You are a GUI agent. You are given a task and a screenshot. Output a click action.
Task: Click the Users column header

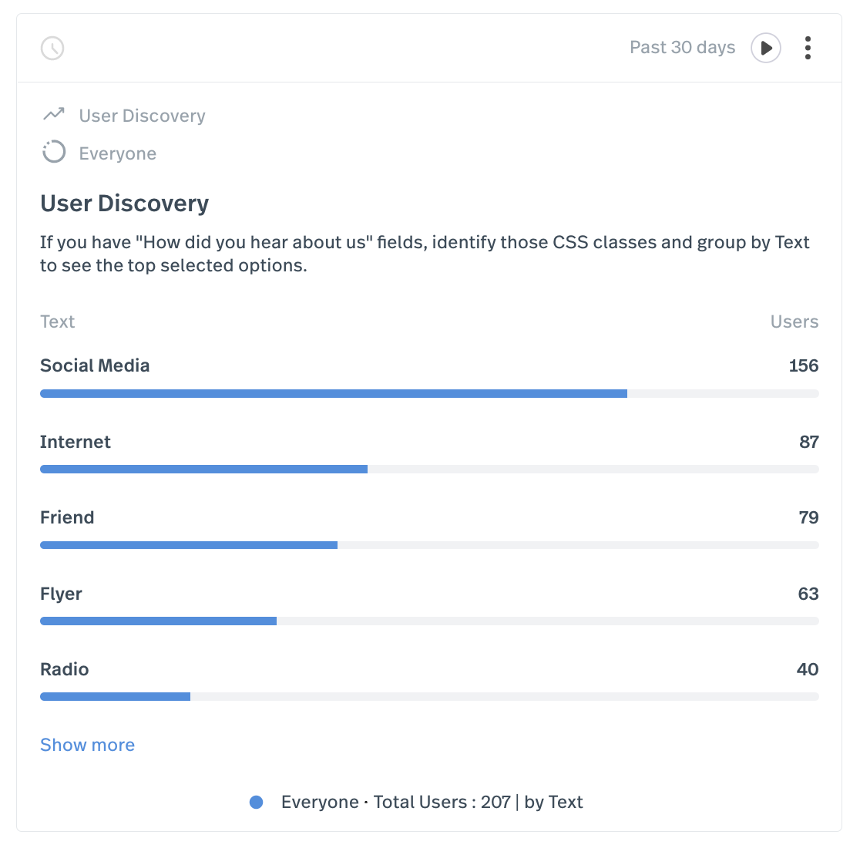(x=794, y=322)
